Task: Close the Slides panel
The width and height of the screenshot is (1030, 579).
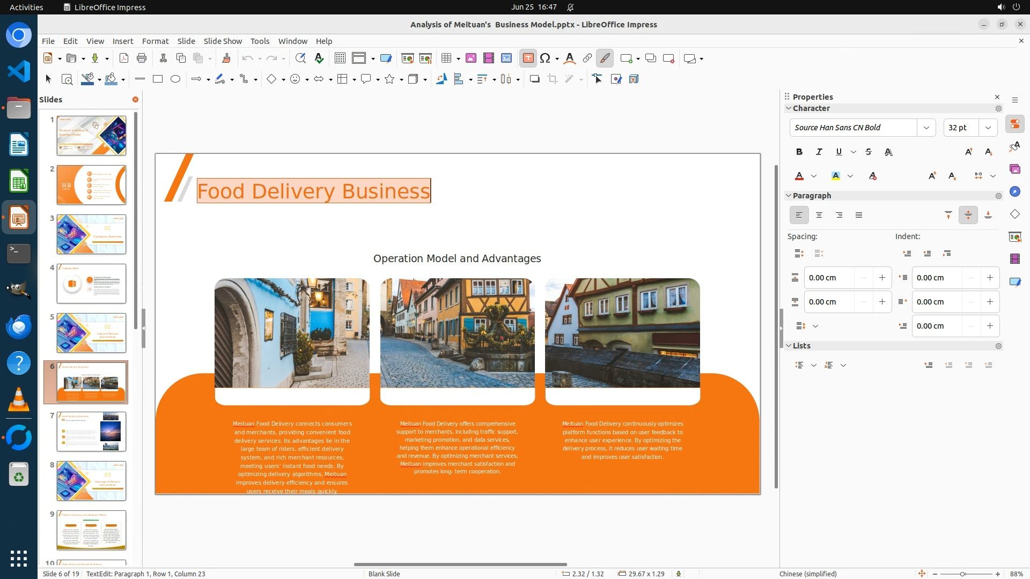Action: (x=135, y=100)
